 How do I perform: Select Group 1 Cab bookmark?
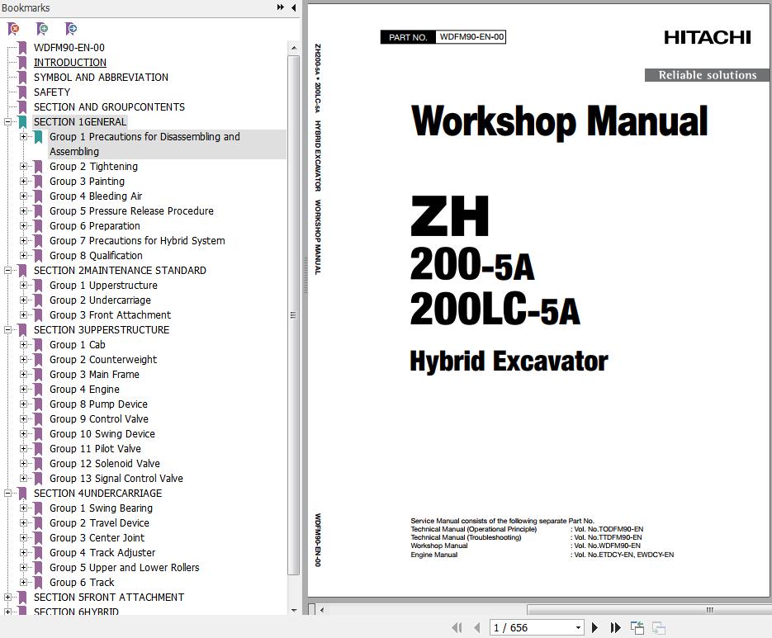pos(78,345)
